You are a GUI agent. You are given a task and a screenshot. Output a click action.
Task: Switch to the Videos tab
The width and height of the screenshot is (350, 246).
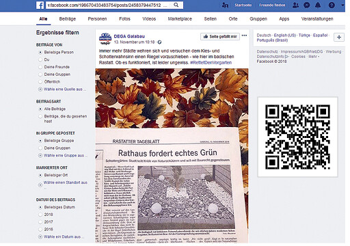click(149, 19)
